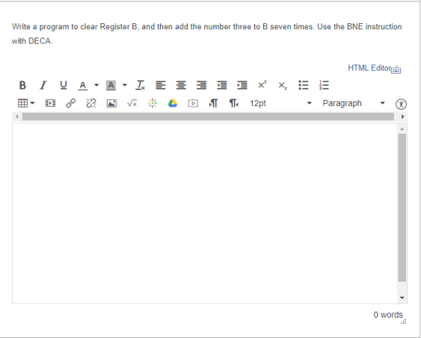Set left-to-right text direction
The height and width of the screenshot is (338, 421).
pos(214,104)
